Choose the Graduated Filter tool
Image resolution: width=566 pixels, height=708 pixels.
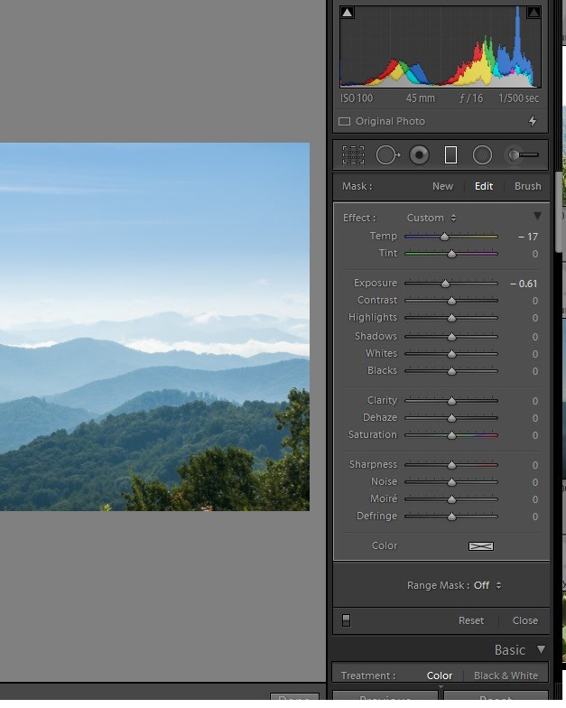tap(450, 155)
